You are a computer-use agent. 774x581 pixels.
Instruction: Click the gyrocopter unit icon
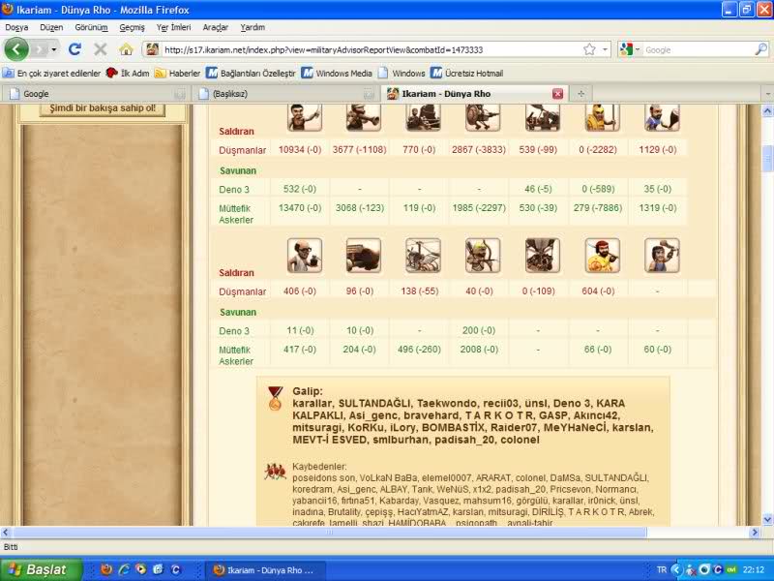pos(423,256)
